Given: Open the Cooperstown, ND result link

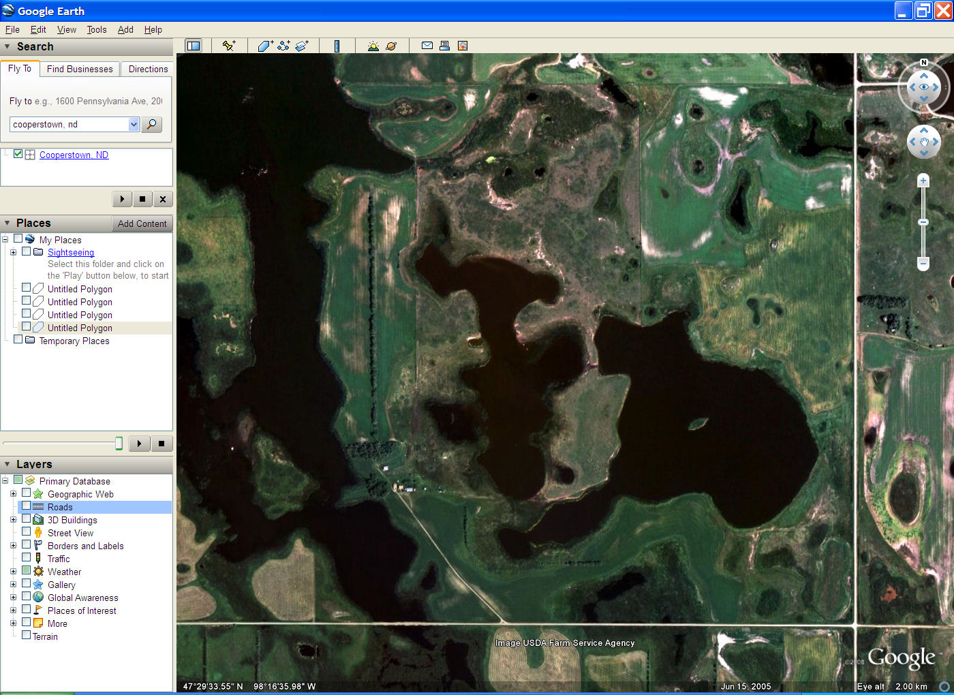Looking at the screenshot, I should coord(74,155).
